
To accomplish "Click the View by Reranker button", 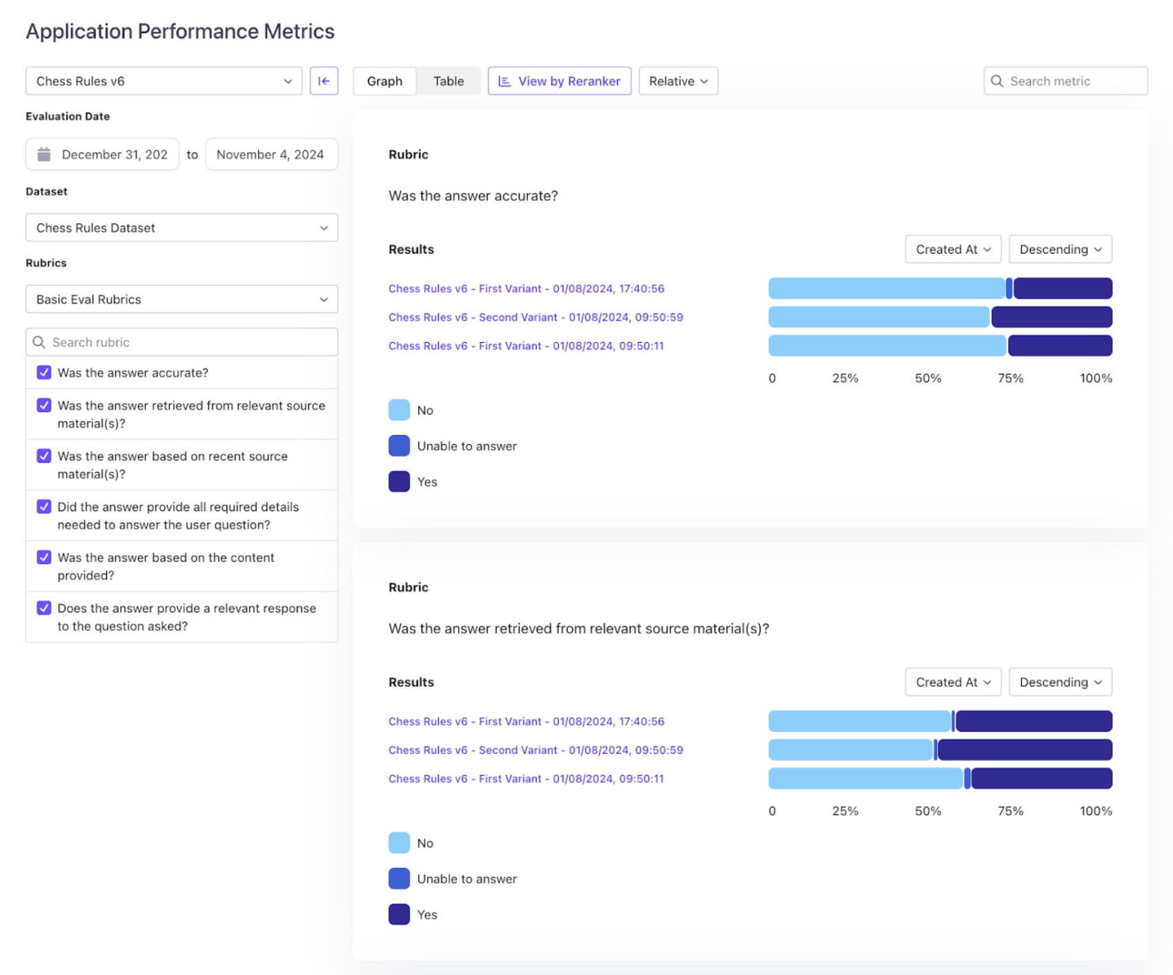I will (x=560, y=81).
